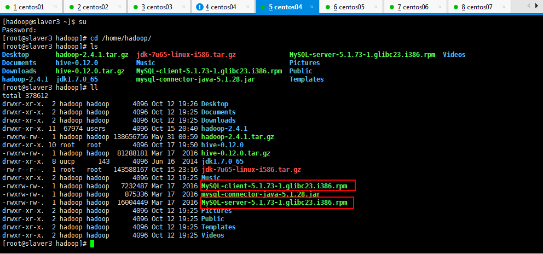
Task: Click 'hive-0.12.0.tar.gz' in the ls output
Action: click(90, 71)
